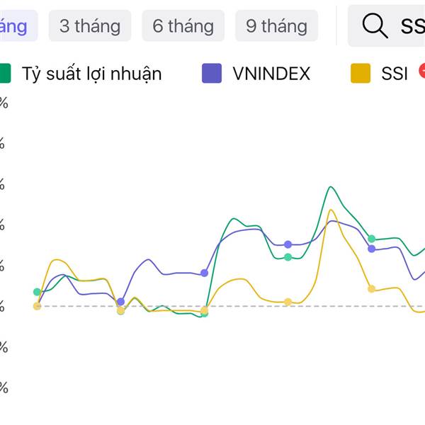Click the green Tỷ suất lợi nhuận legend square

click(x=5, y=73)
